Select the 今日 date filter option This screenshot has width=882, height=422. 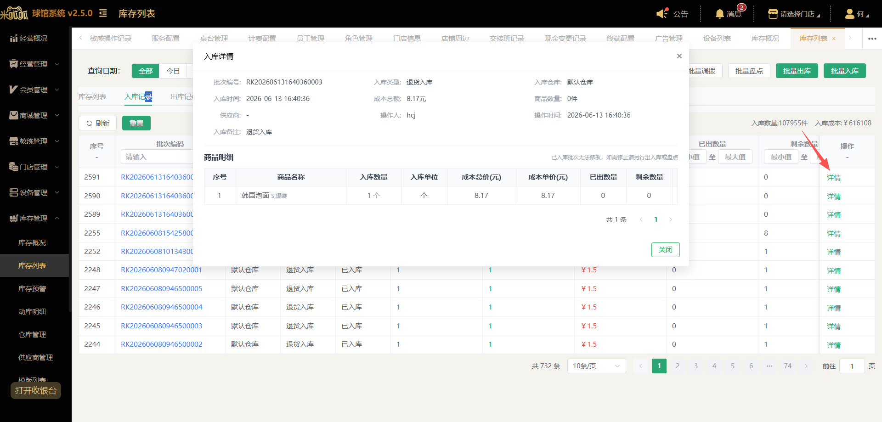173,71
